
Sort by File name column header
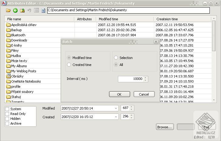(40, 19)
